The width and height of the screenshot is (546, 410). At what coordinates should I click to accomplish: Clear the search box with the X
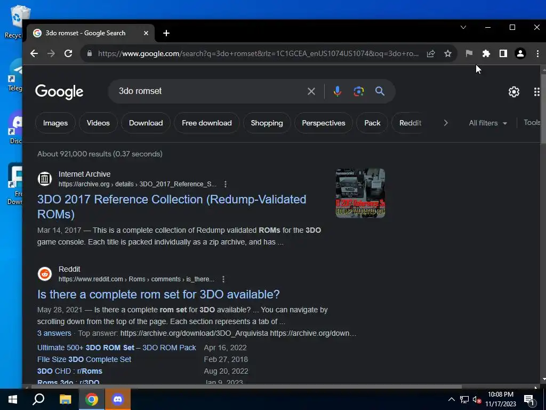click(x=311, y=91)
